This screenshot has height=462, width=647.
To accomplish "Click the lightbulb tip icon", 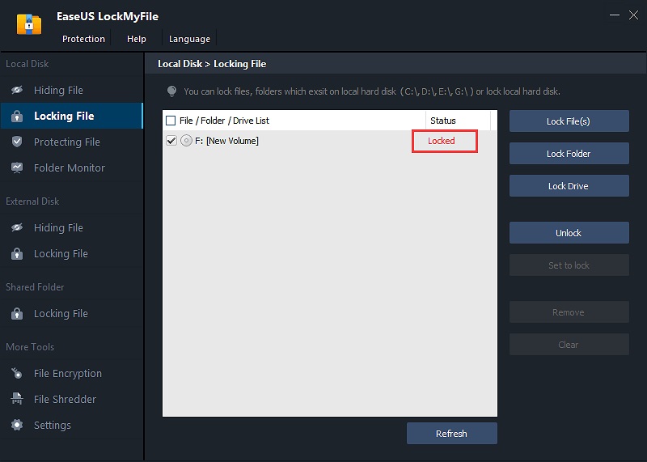I will coord(171,91).
